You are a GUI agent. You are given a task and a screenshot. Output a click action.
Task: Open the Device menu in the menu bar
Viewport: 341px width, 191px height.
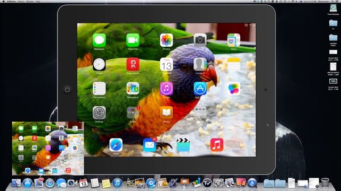pos(21,1)
